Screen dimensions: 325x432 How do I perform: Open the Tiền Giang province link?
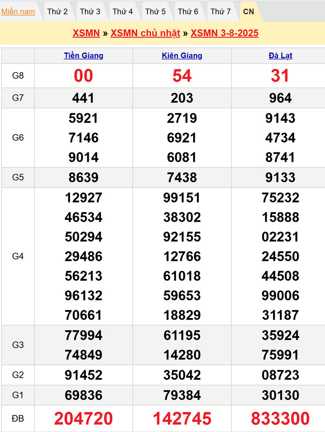click(x=83, y=56)
